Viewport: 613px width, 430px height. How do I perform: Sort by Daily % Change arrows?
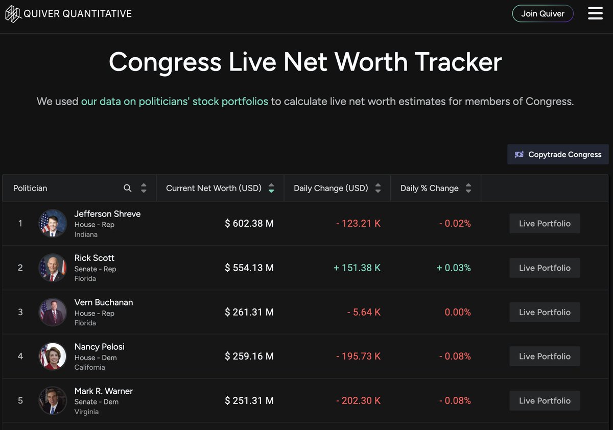tap(468, 188)
